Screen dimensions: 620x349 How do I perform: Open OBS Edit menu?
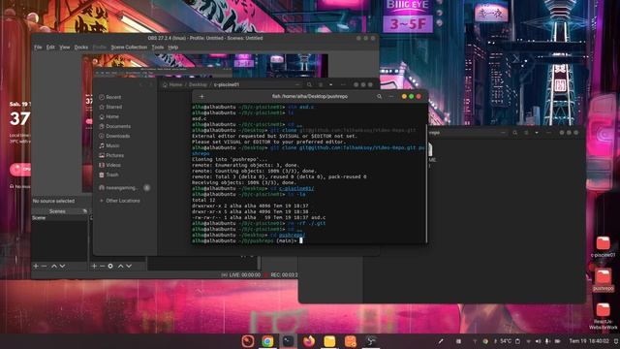(x=50, y=48)
